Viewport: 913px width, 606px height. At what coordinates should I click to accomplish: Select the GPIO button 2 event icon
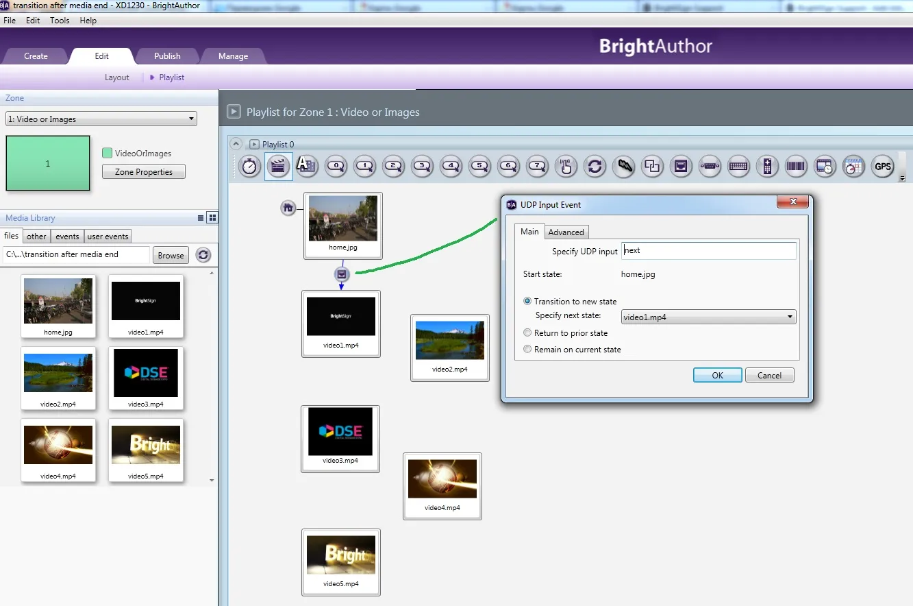[x=394, y=166]
